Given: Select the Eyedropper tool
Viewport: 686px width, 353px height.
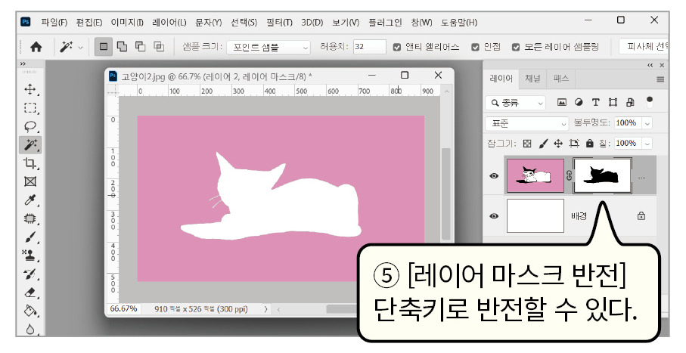Looking at the screenshot, I should pyautogui.click(x=29, y=200).
